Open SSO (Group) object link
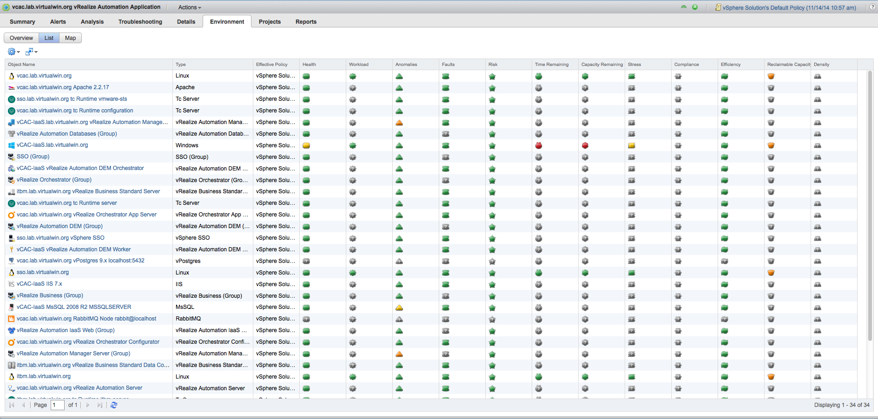The height and width of the screenshot is (419, 878). (33, 157)
